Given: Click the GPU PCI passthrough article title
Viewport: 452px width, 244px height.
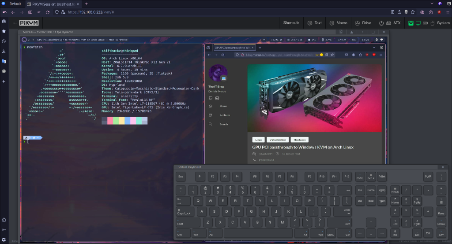Looking at the screenshot, I should pos(303,147).
